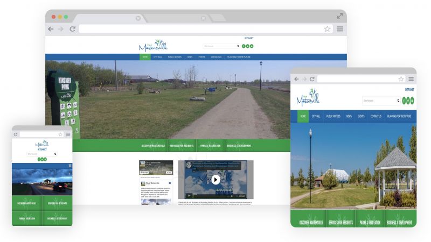Open City Hall in the tablet site navigation
Screen dimensions: 431x242
coord(316,116)
